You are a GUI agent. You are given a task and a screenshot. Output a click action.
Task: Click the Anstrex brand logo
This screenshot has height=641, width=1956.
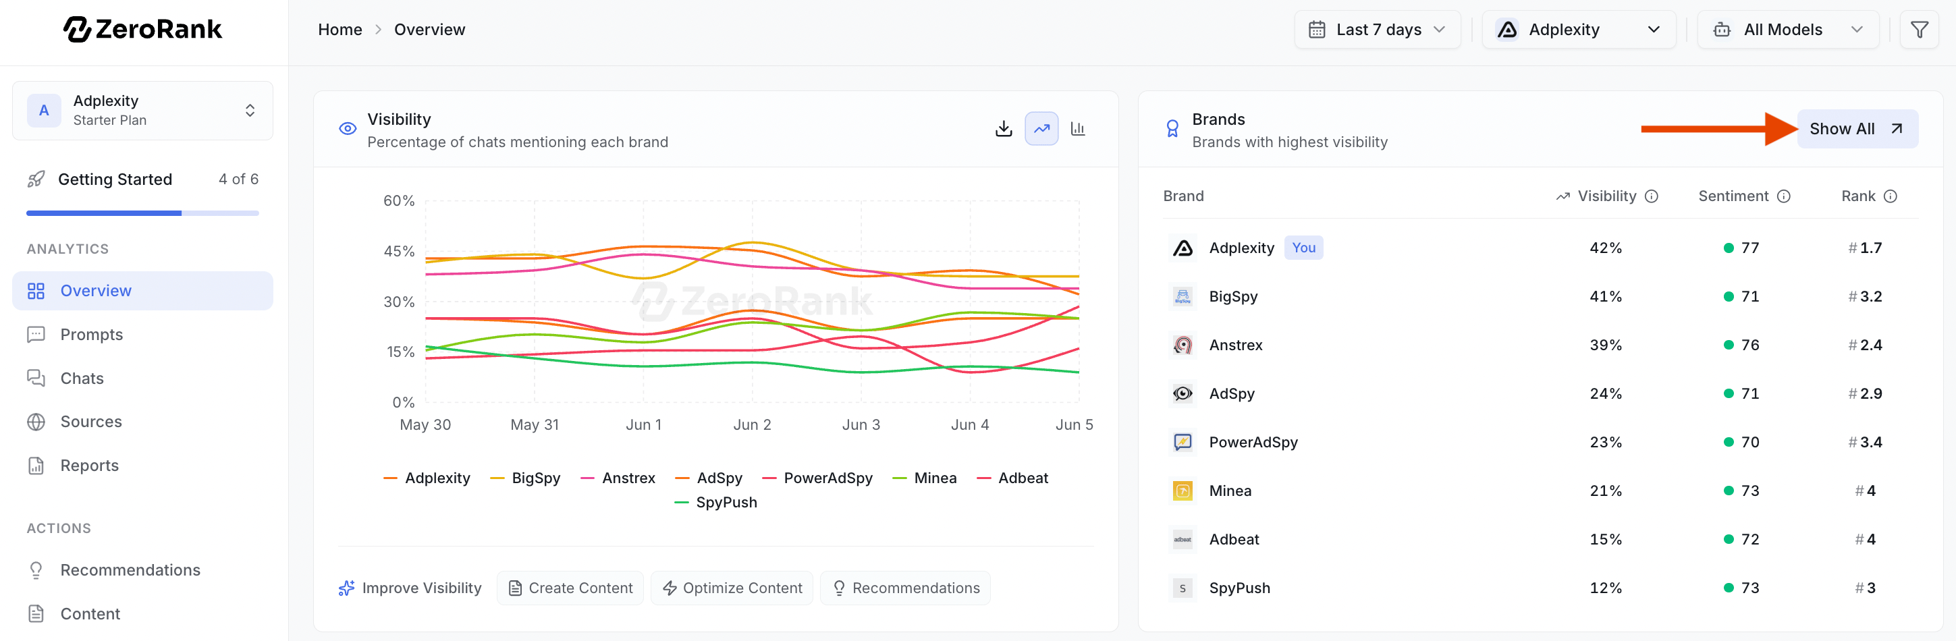(1183, 345)
